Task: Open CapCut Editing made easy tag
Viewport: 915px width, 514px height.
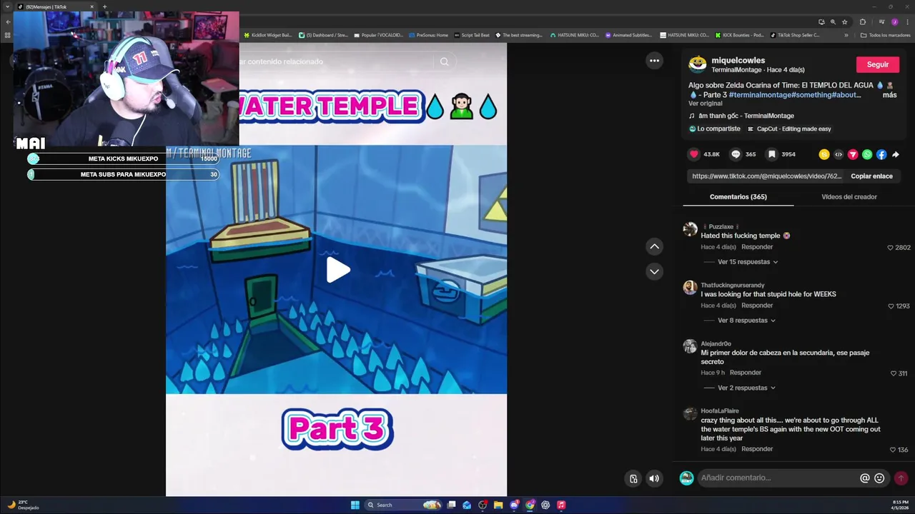Action: (x=789, y=129)
